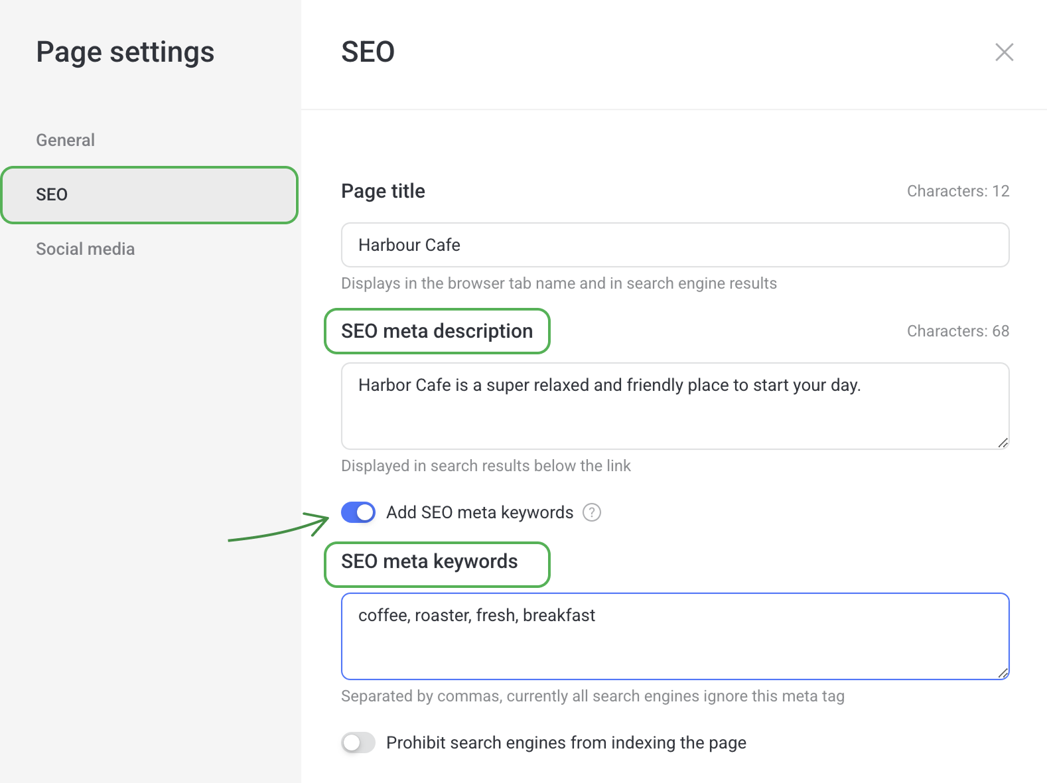Enable the Prohibit search engines indexing switch
This screenshot has height=783, width=1047.
358,743
